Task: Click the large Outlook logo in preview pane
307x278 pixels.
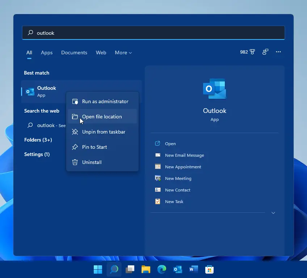Action: 215,89
